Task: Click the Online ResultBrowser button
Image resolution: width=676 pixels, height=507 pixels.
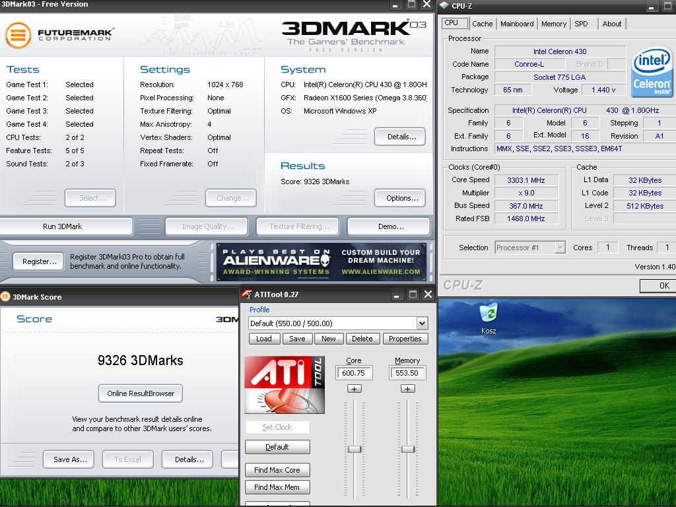Action: [141, 393]
